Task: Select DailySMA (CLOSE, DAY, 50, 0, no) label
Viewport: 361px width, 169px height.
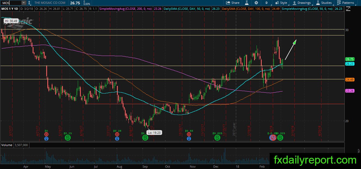Action: 187,9
